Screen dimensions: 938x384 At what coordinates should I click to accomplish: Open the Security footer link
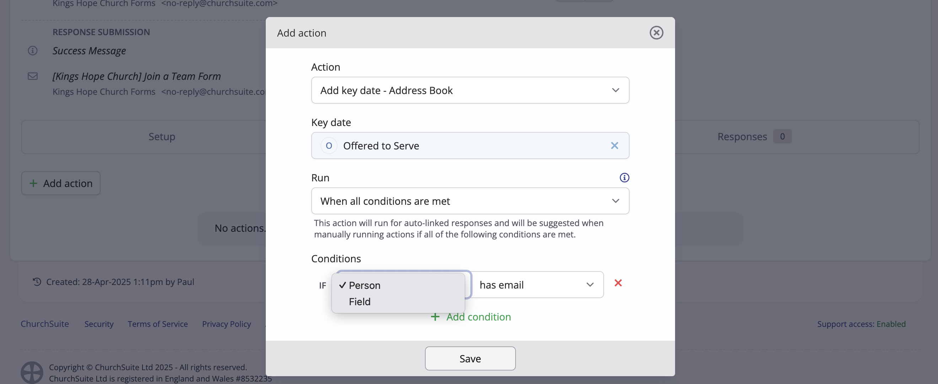tap(99, 324)
